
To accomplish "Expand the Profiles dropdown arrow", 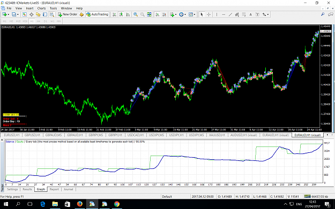I will pos(18,14).
